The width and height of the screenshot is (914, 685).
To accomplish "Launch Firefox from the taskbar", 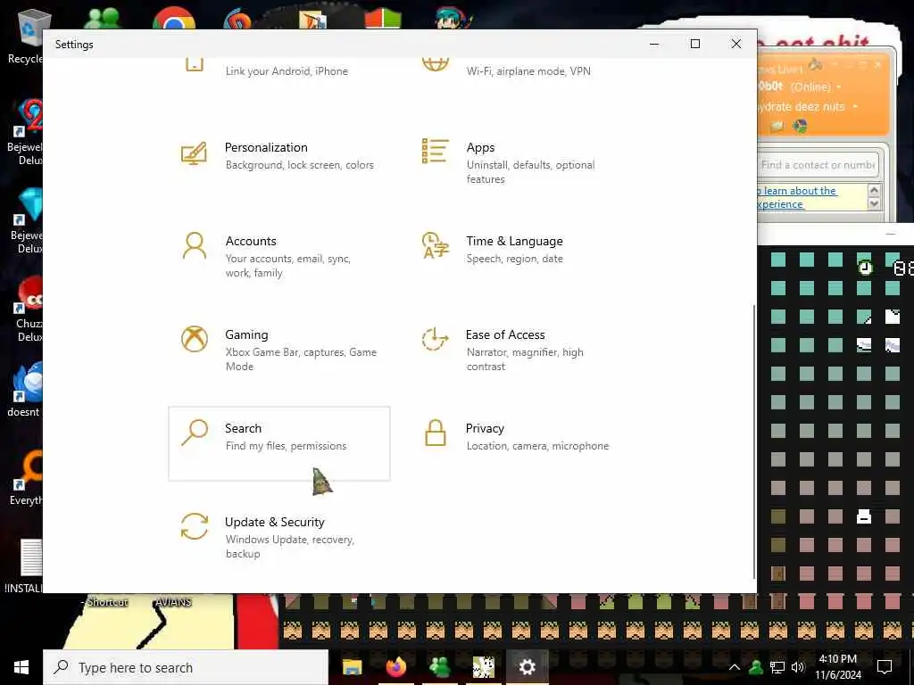I will (395, 667).
